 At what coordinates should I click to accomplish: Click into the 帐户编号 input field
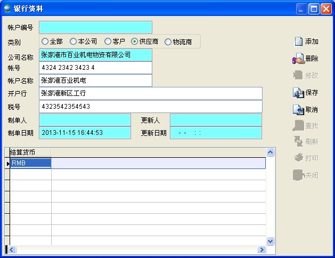(x=95, y=27)
